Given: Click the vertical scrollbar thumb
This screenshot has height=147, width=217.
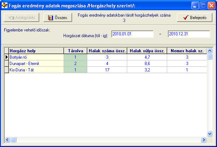Looking at the screenshot, I should coord(210,57).
